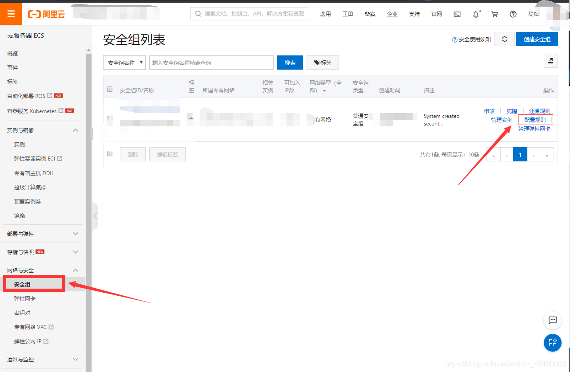This screenshot has height=372, width=570.
Task: Open 弹性网卡 in the sidebar
Action: point(25,298)
